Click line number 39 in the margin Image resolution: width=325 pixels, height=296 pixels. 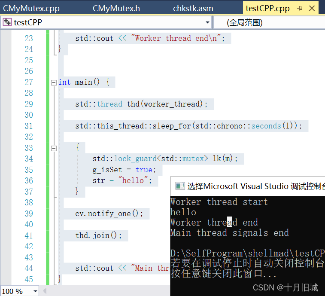coord(29,214)
